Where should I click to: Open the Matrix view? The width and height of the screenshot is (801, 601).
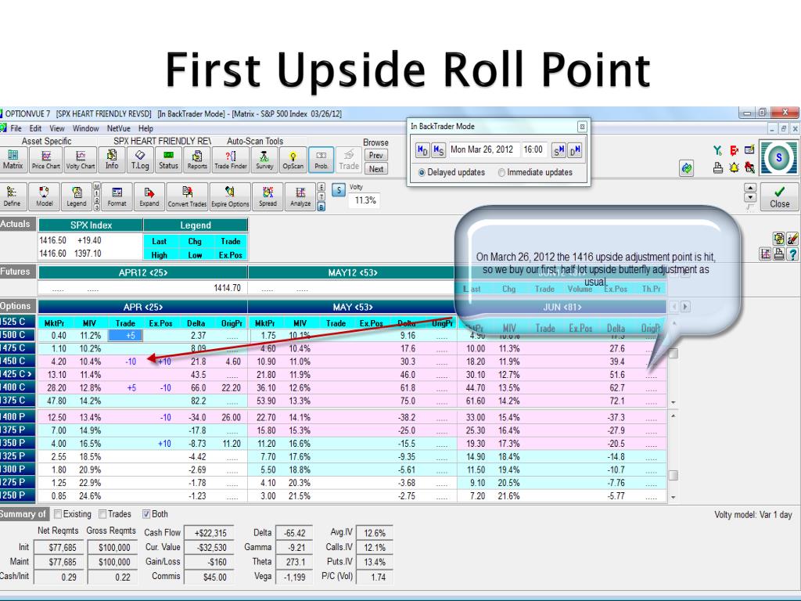coord(13,160)
